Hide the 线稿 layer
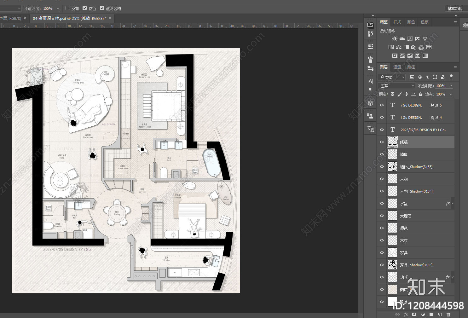This screenshot has width=468, height=318. click(382, 142)
